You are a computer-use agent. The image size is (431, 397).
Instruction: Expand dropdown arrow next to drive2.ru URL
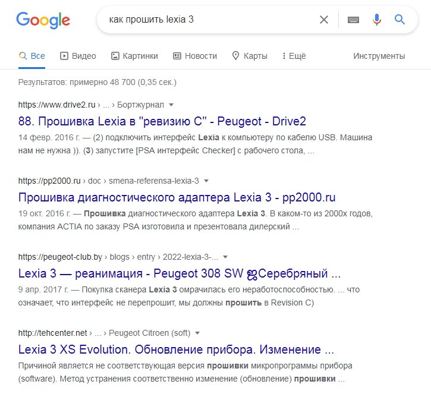pyautogui.click(x=171, y=105)
